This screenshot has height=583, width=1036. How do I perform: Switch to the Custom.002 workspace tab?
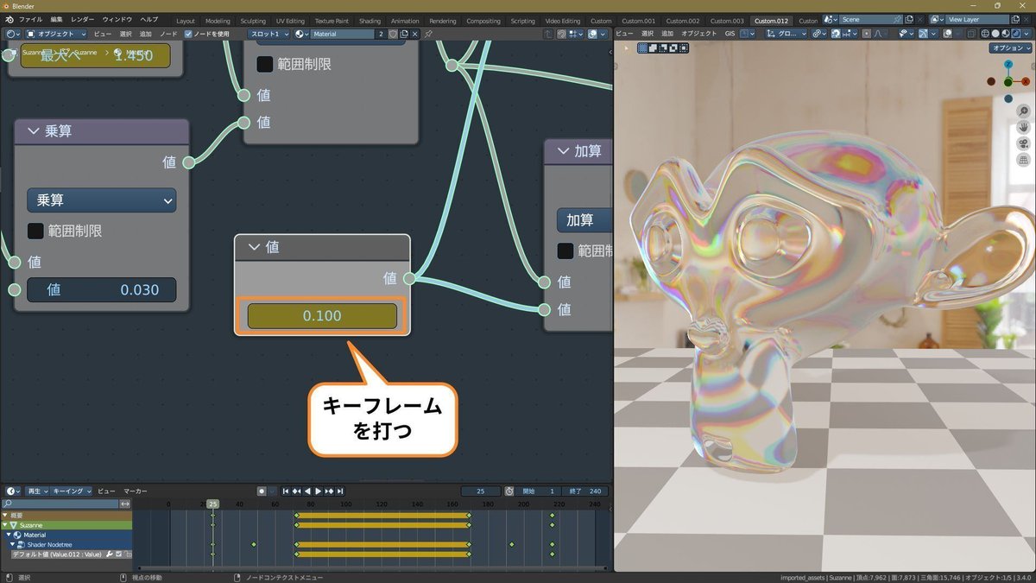[683, 21]
